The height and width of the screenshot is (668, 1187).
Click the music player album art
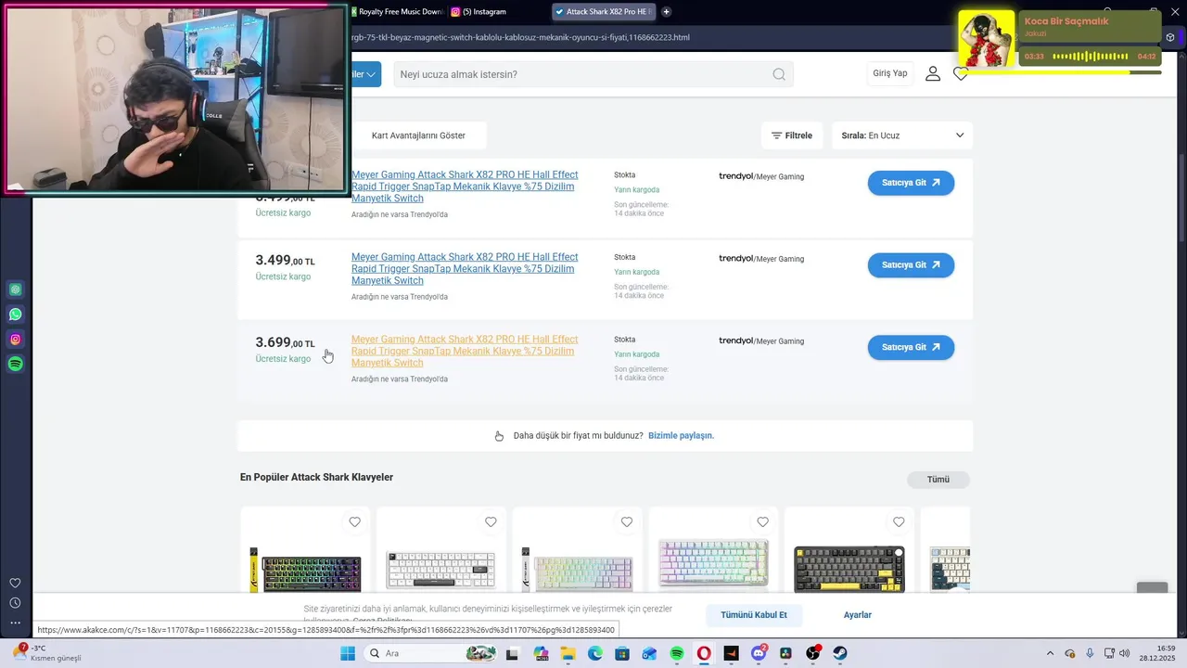tap(987, 39)
